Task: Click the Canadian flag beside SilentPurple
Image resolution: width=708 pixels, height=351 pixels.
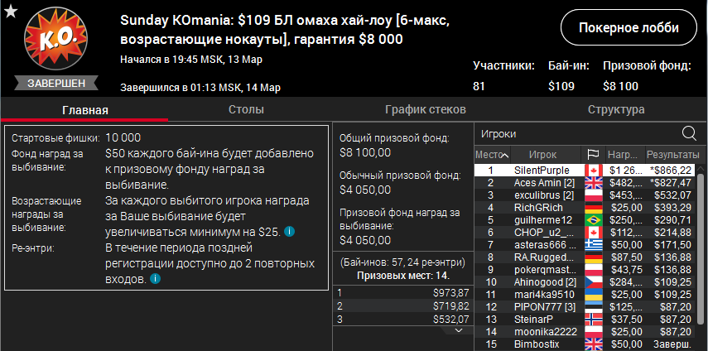Action: (592, 170)
